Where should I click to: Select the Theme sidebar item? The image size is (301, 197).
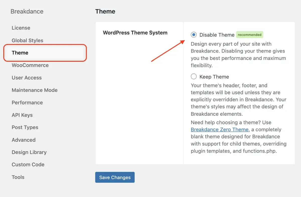tap(20, 53)
